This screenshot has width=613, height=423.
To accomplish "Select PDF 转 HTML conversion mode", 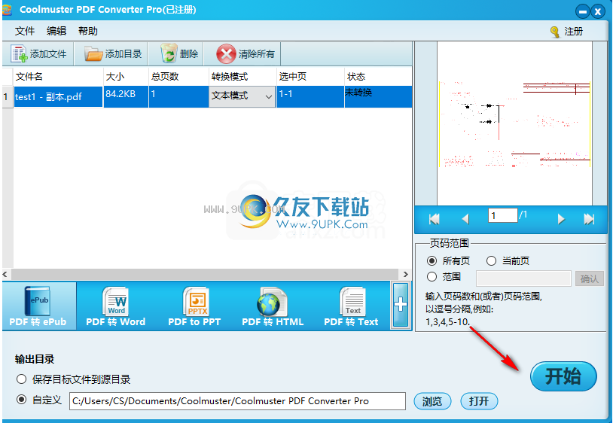I will [x=273, y=306].
